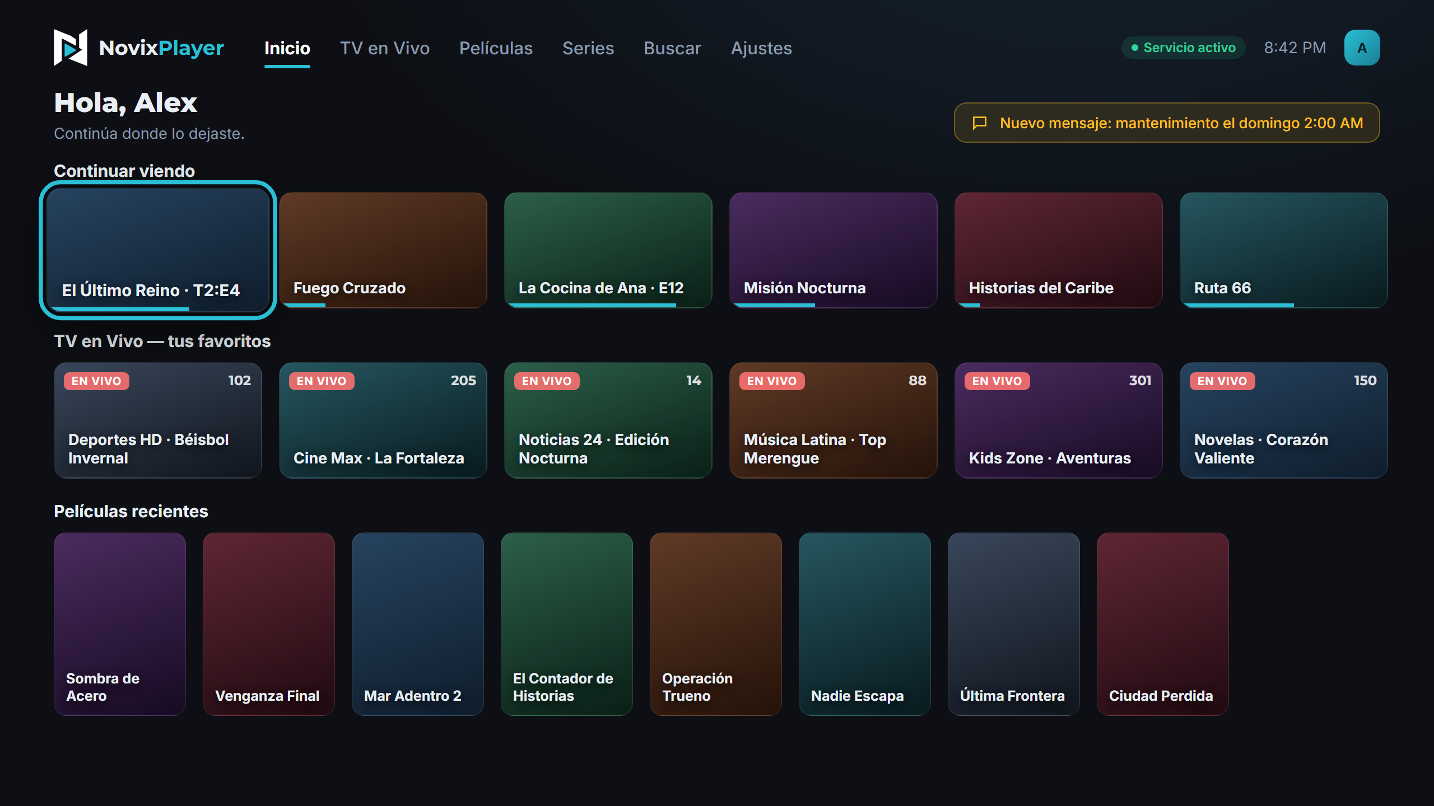Screen dimensions: 1434x806
Task: Open Ajustes from the top navigation
Action: pyautogui.click(x=761, y=48)
